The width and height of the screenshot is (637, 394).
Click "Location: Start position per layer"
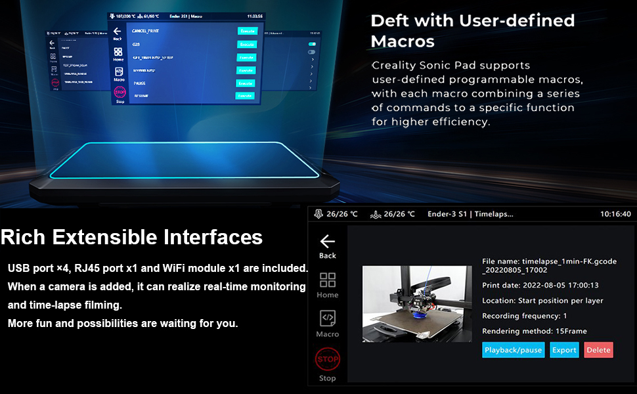click(x=542, y=301)
